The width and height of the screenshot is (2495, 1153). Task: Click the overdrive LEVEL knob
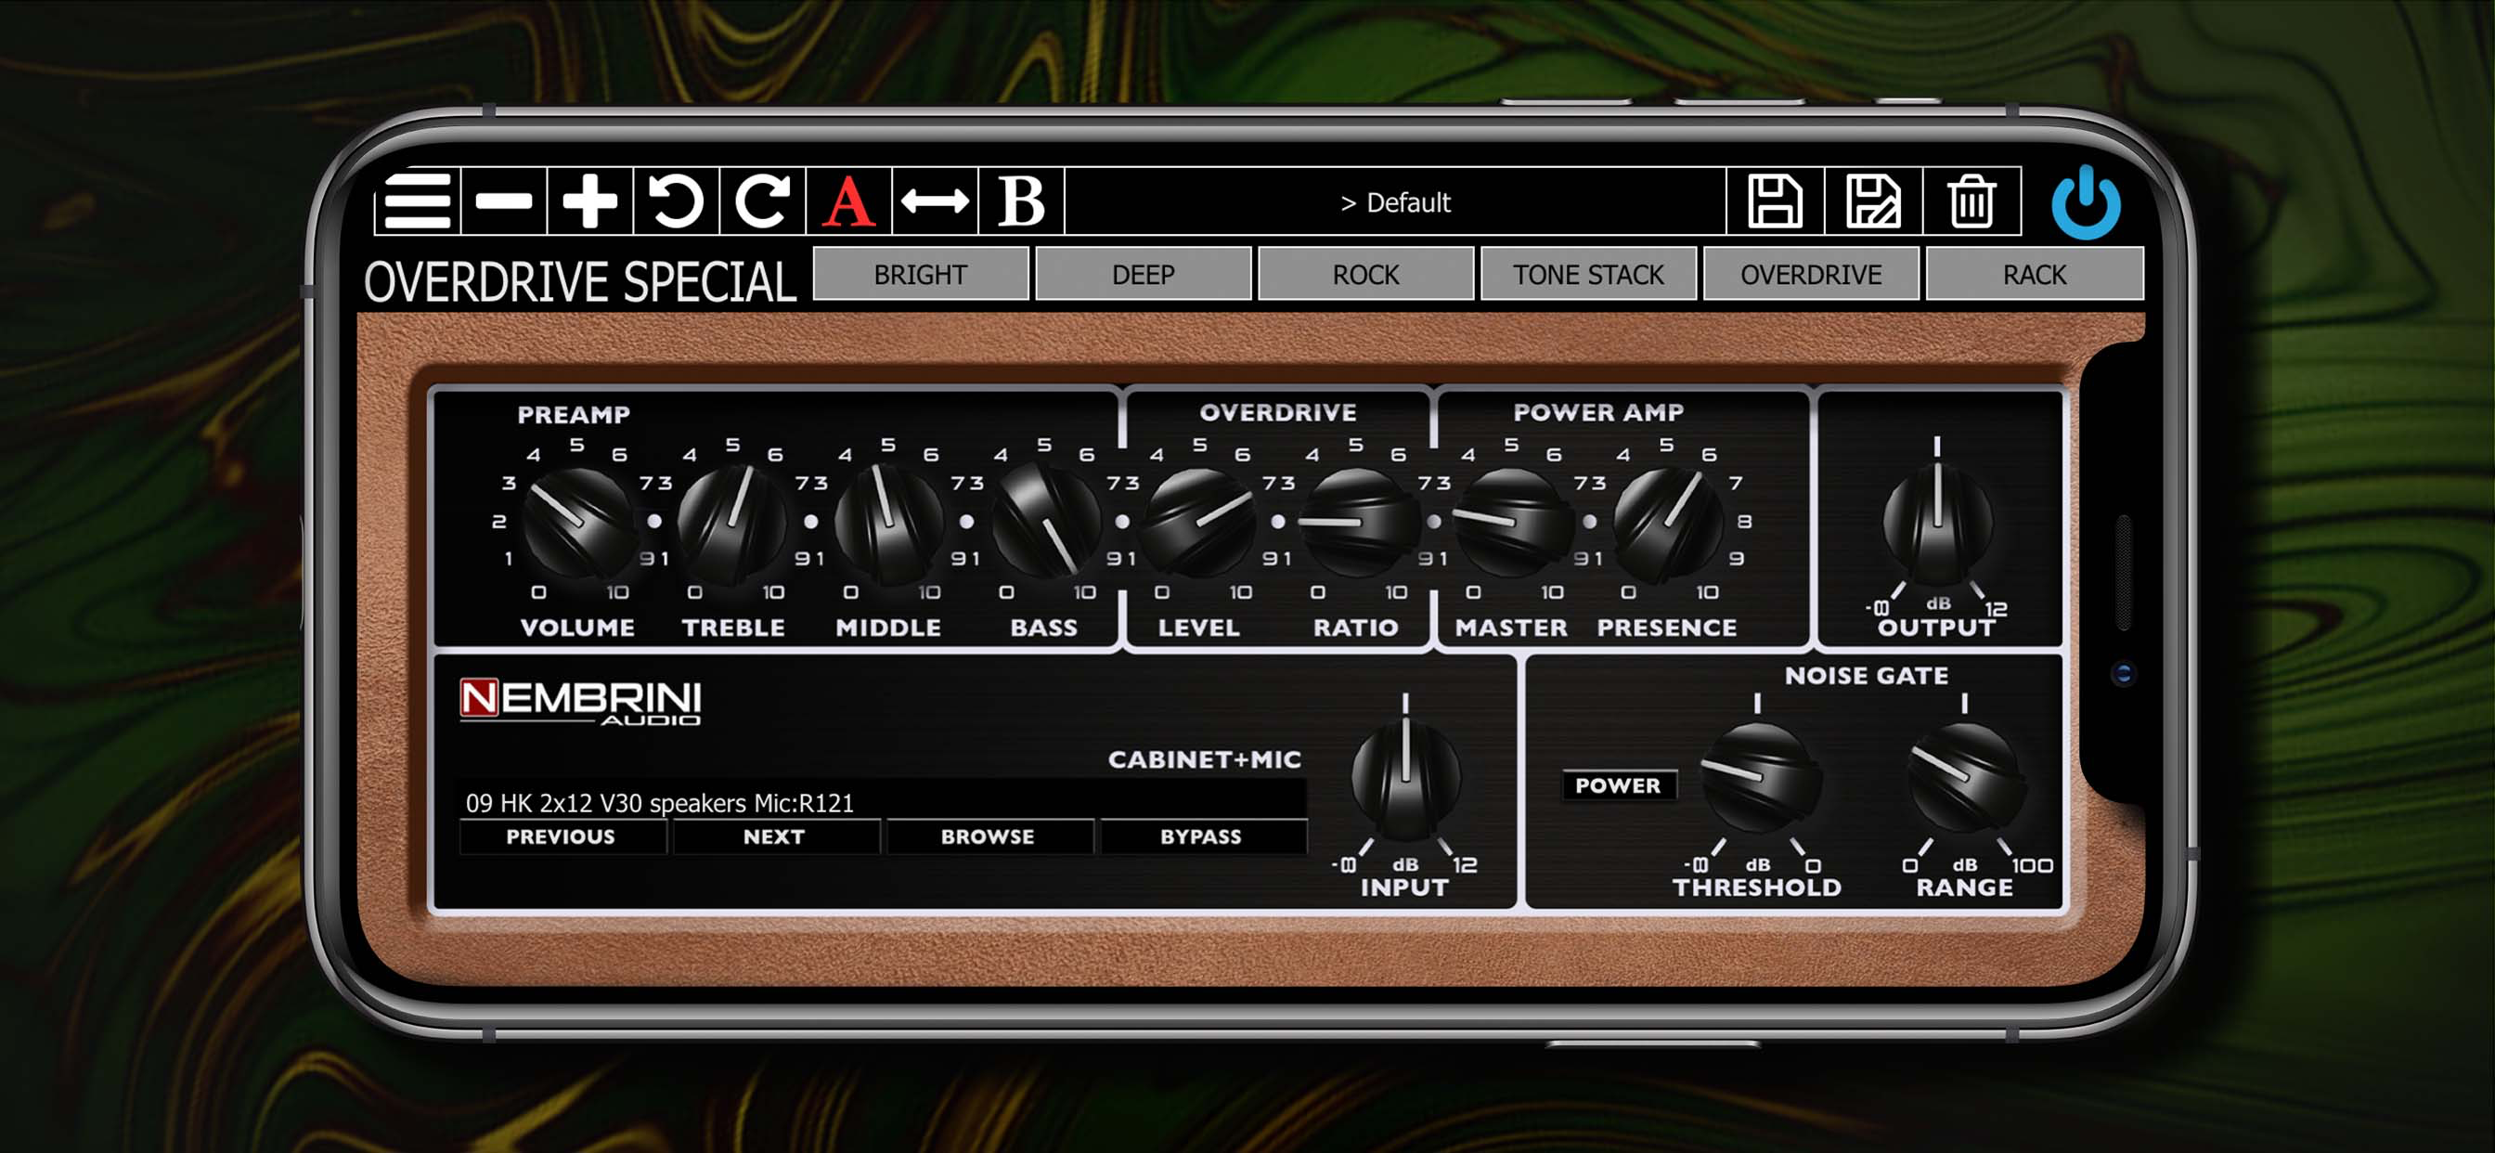tap(1200, 523)
